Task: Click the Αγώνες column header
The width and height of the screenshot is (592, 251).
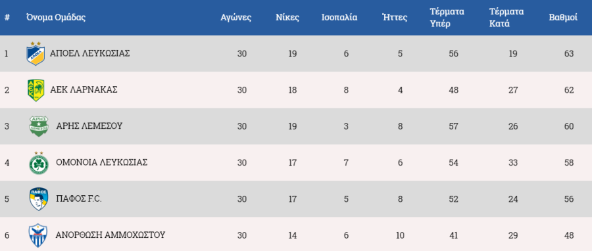Action: 236,18
